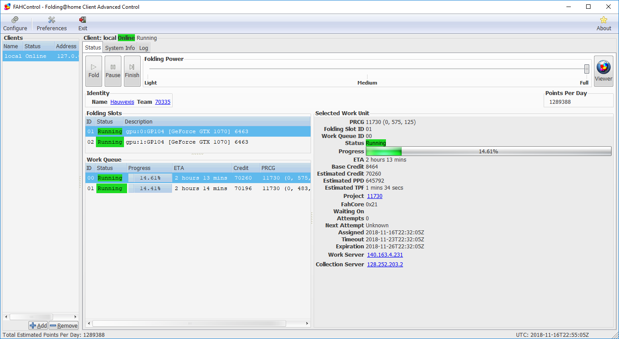
Task: Select folding slot 01 gpu:0 row
Action: [x=198, y=131]
